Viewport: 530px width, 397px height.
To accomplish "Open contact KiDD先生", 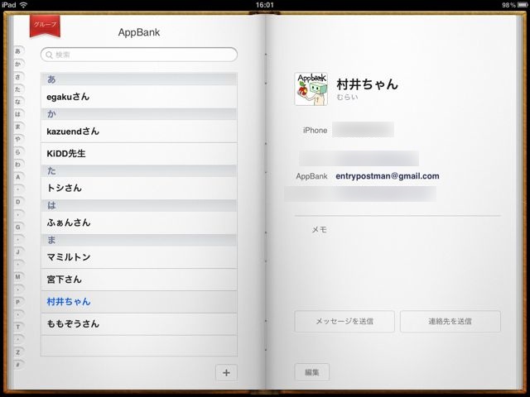I will (139, 154).
